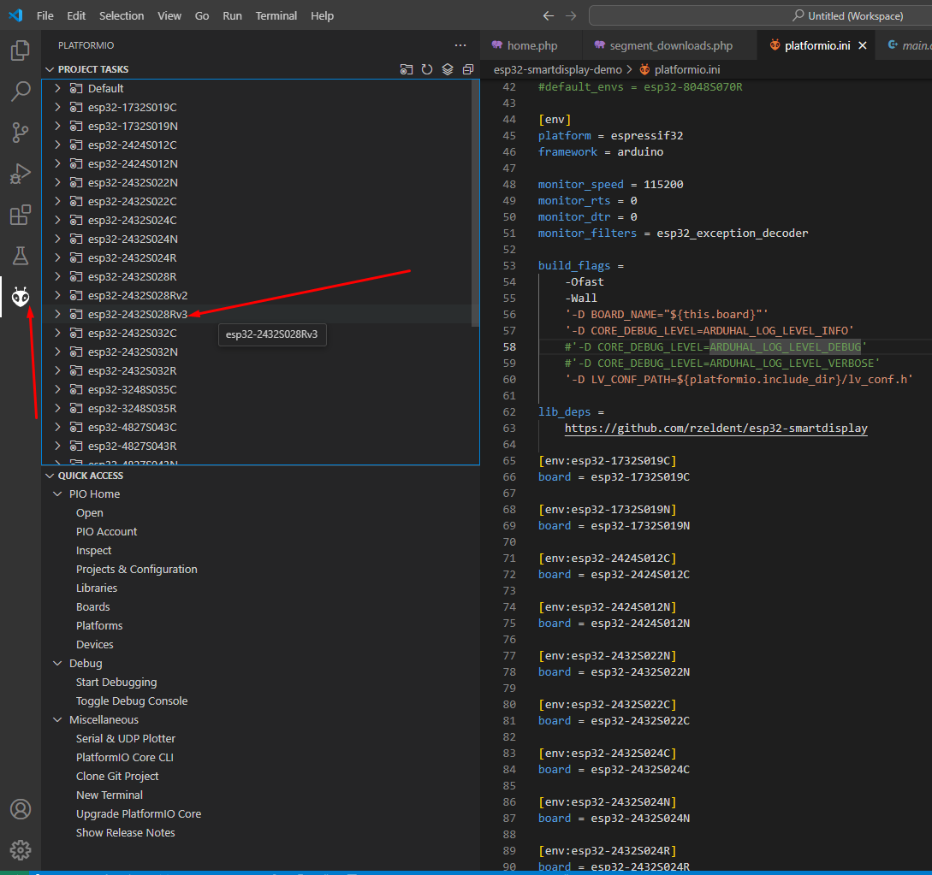Screen dimensions: 932x875
Task: Open the Explorer view in activity bar
Action: [21, 50]
